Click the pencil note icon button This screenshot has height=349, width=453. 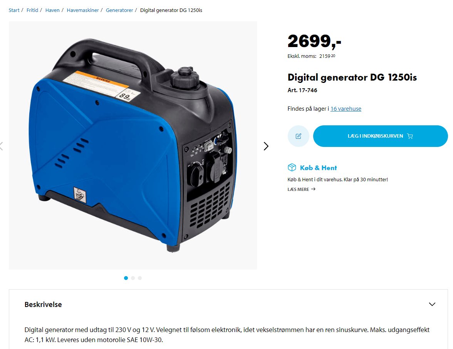coord(299,136)
